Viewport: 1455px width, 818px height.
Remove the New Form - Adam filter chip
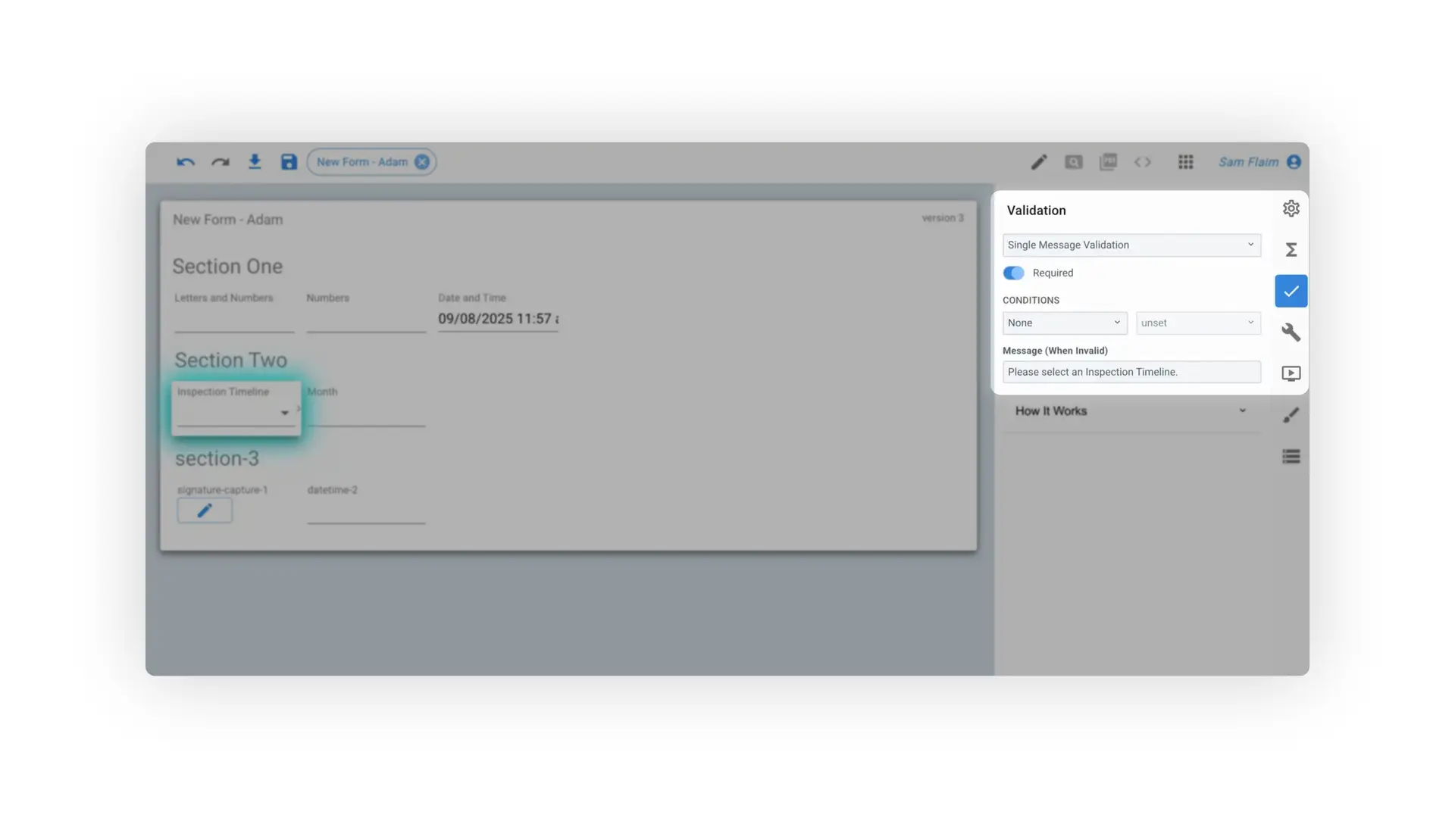point(422,161)
